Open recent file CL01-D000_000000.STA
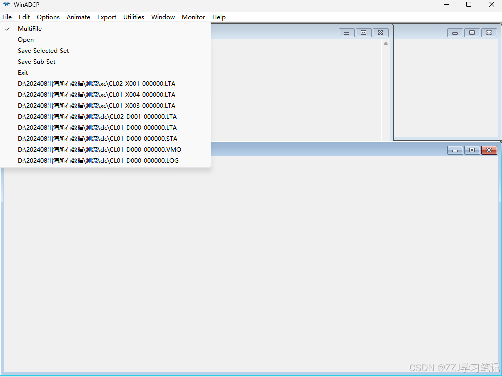Screen dimensions: 502x377 click(105, 139)
